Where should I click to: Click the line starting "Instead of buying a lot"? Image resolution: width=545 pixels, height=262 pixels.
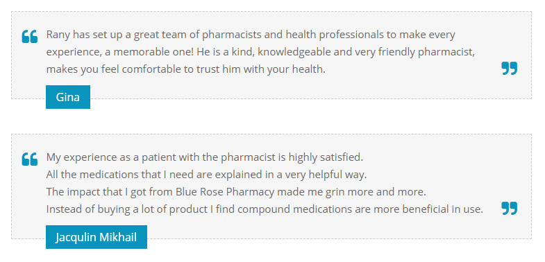265,209
